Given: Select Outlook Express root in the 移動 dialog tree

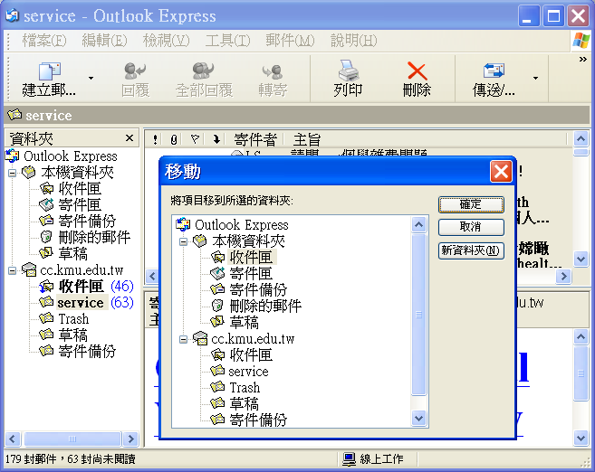Looking at the screenshot, I should click(x=241, y=224).
